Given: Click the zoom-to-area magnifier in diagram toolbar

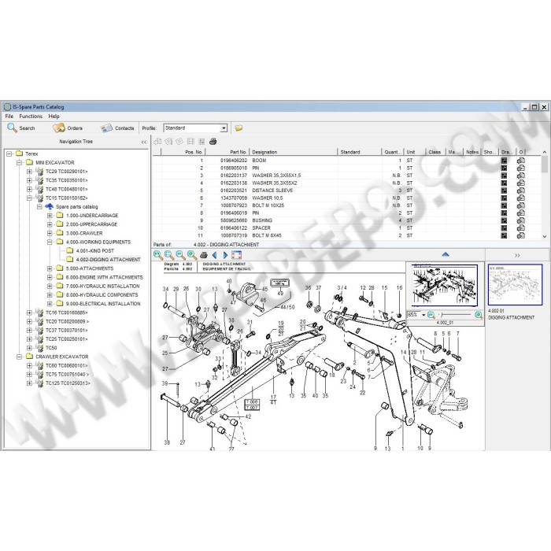Looking at the screenshot, I should coord(169,255).
